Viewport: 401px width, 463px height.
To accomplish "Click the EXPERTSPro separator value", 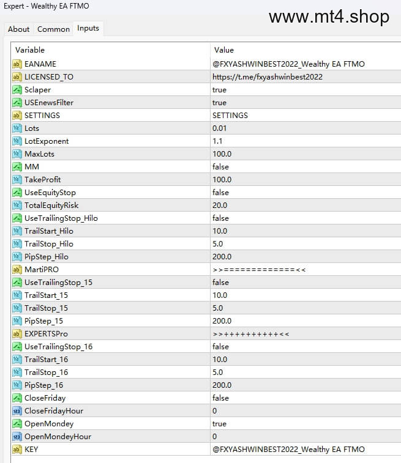I will click(x=251, y=335).
